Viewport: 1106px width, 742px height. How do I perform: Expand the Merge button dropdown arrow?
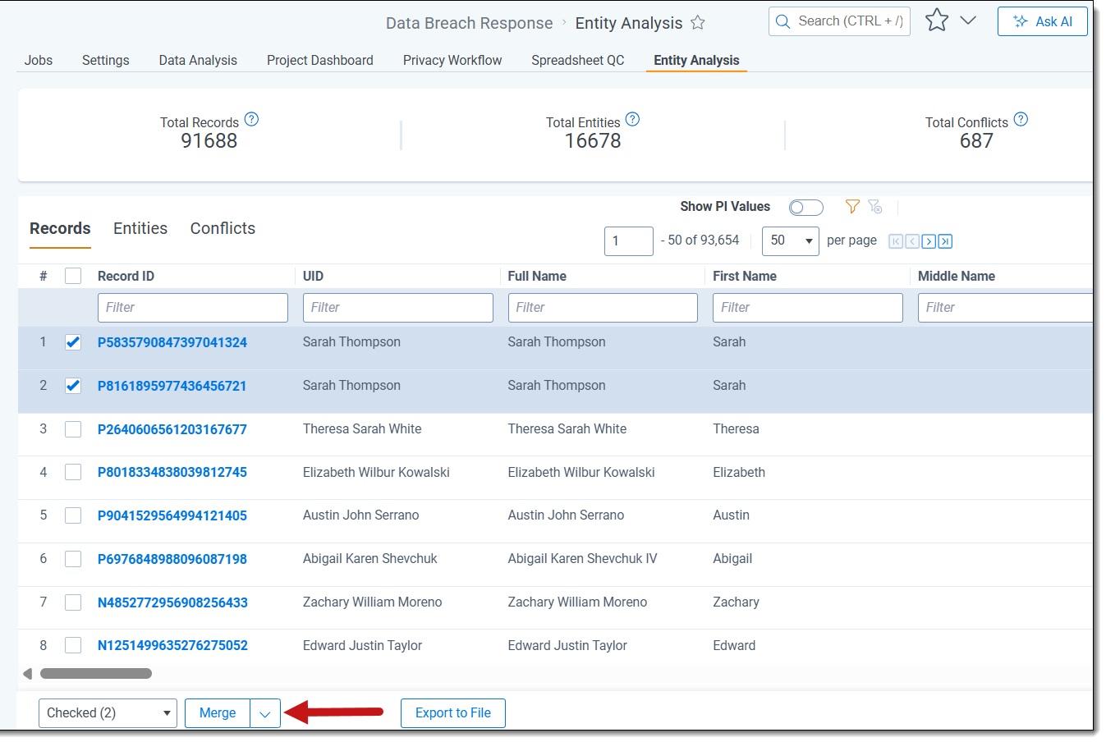pyautogui.click(x=265, y=713)
